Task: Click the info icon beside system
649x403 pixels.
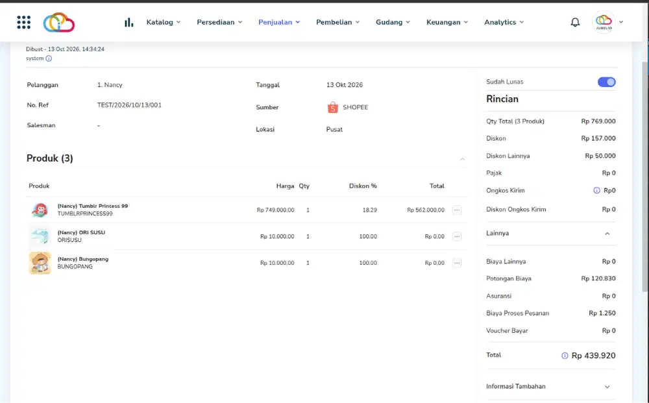Action: tap(49, 58)
